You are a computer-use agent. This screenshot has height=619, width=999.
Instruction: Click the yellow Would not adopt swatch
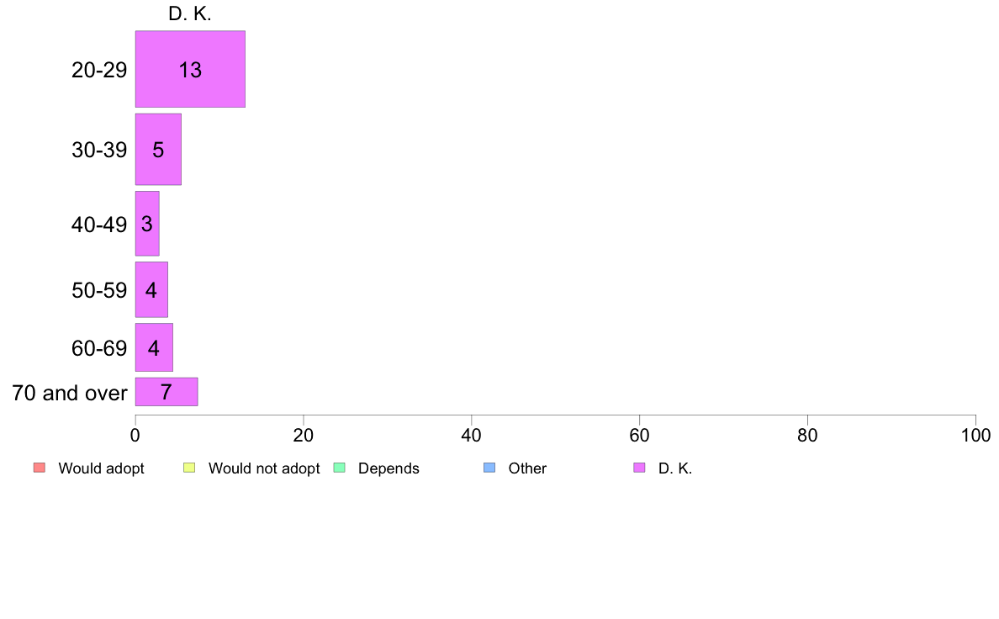click(x=189, y=468)
